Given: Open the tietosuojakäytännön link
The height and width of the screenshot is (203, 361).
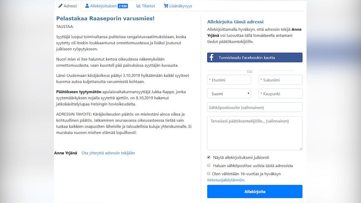Looking at the screenshot, I should pyautogui.click(x=225, y=180).
